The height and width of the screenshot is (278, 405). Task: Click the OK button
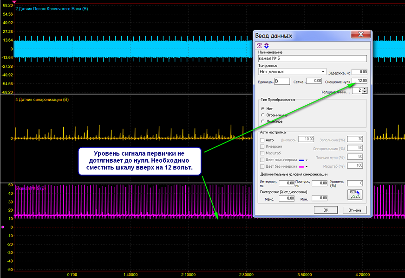(x=326, y=210)
